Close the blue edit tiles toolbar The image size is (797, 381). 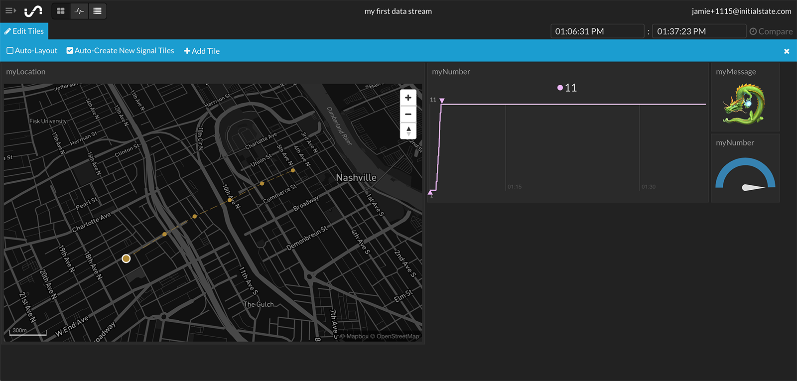(787, 51)
